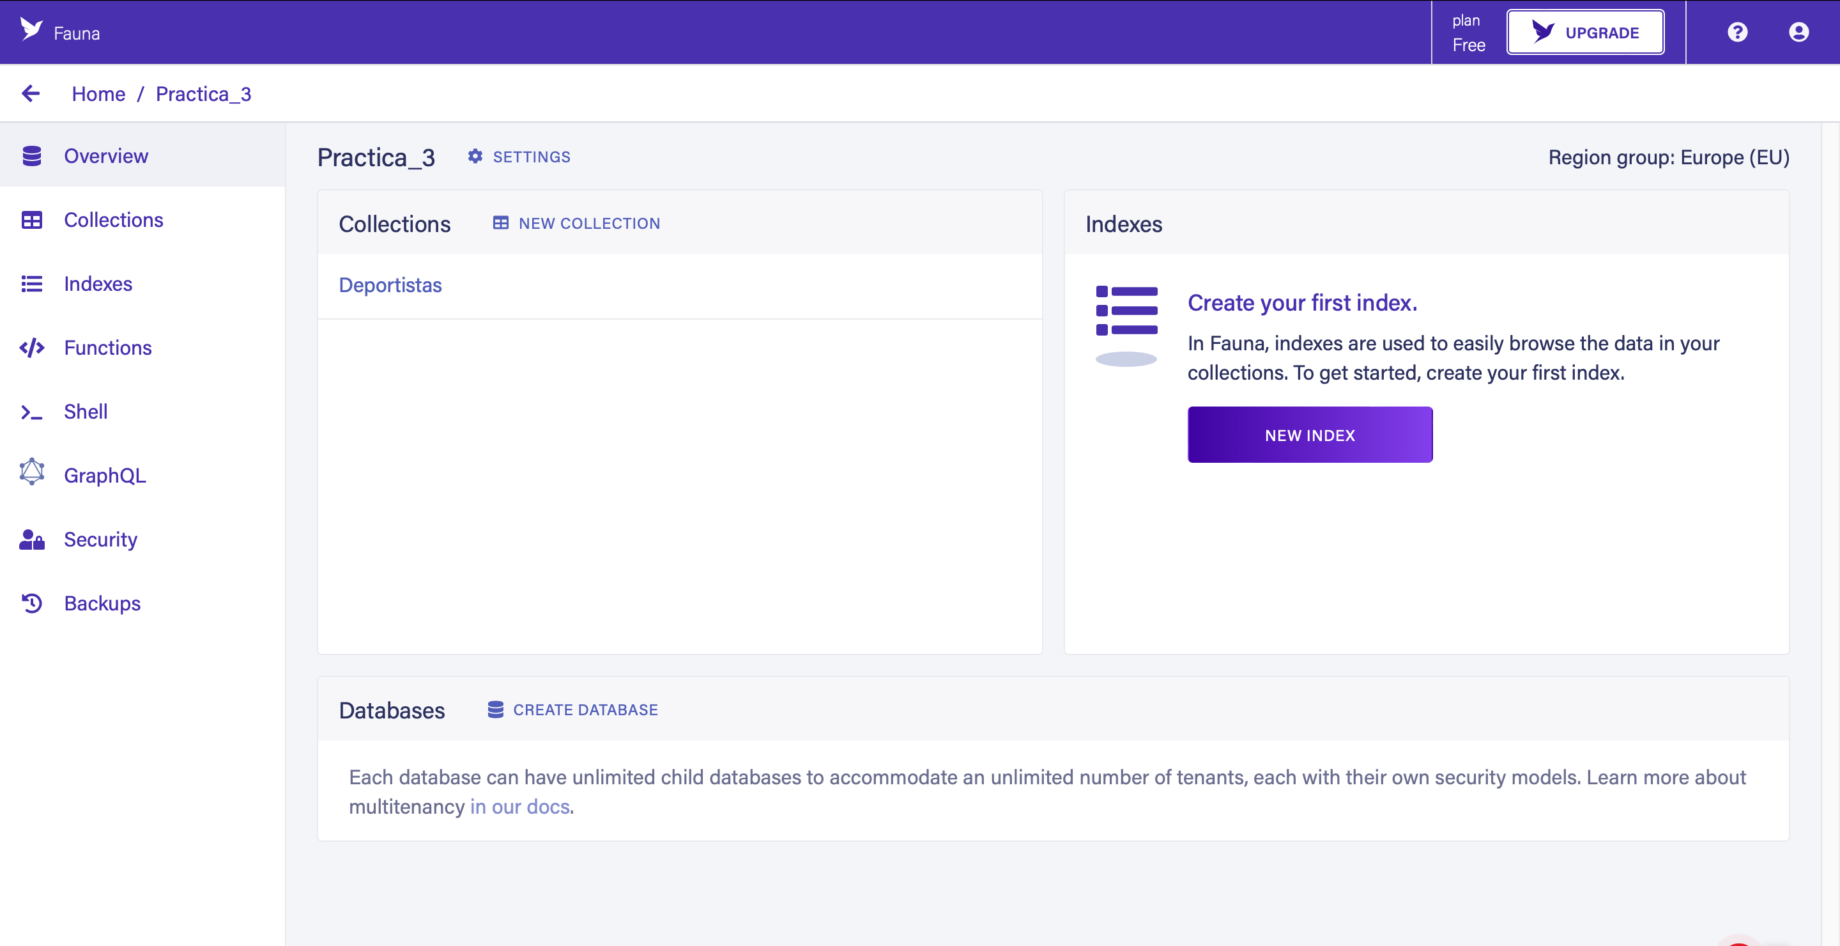Open the help question mark icon
1840x946 pixels.
pyautogui.click(x=1737, y=32)
